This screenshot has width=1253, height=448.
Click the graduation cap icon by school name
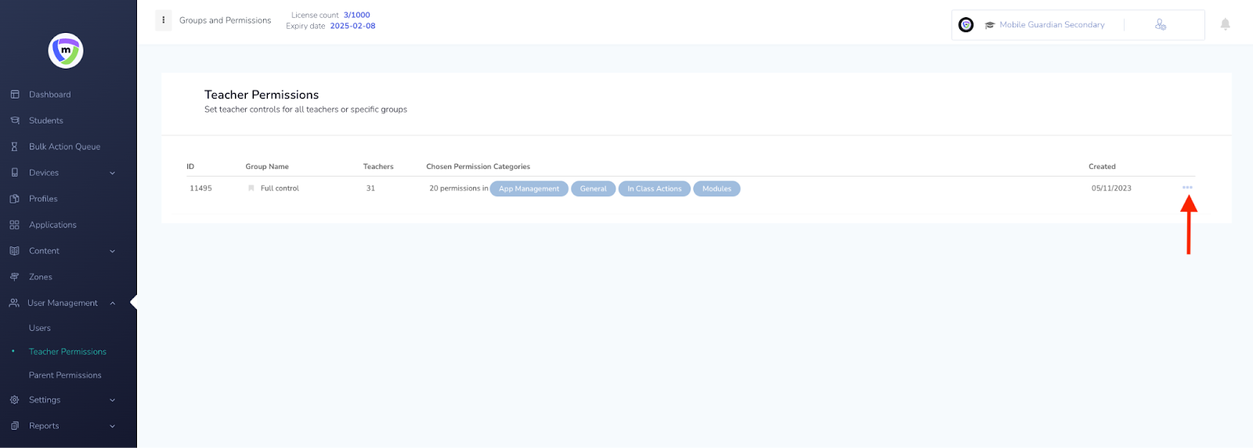click(990, 25)
